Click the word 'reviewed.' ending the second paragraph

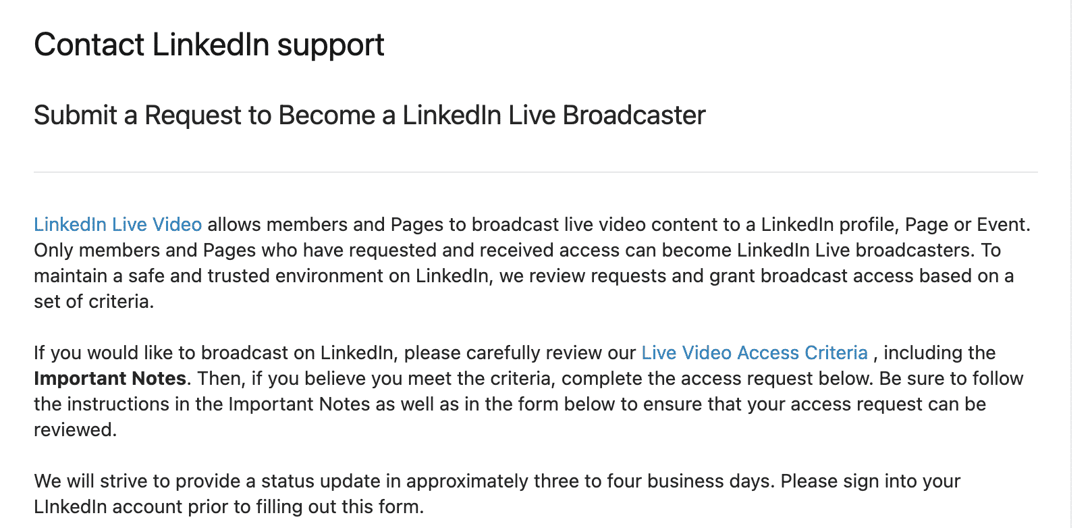tap(76, 429)
